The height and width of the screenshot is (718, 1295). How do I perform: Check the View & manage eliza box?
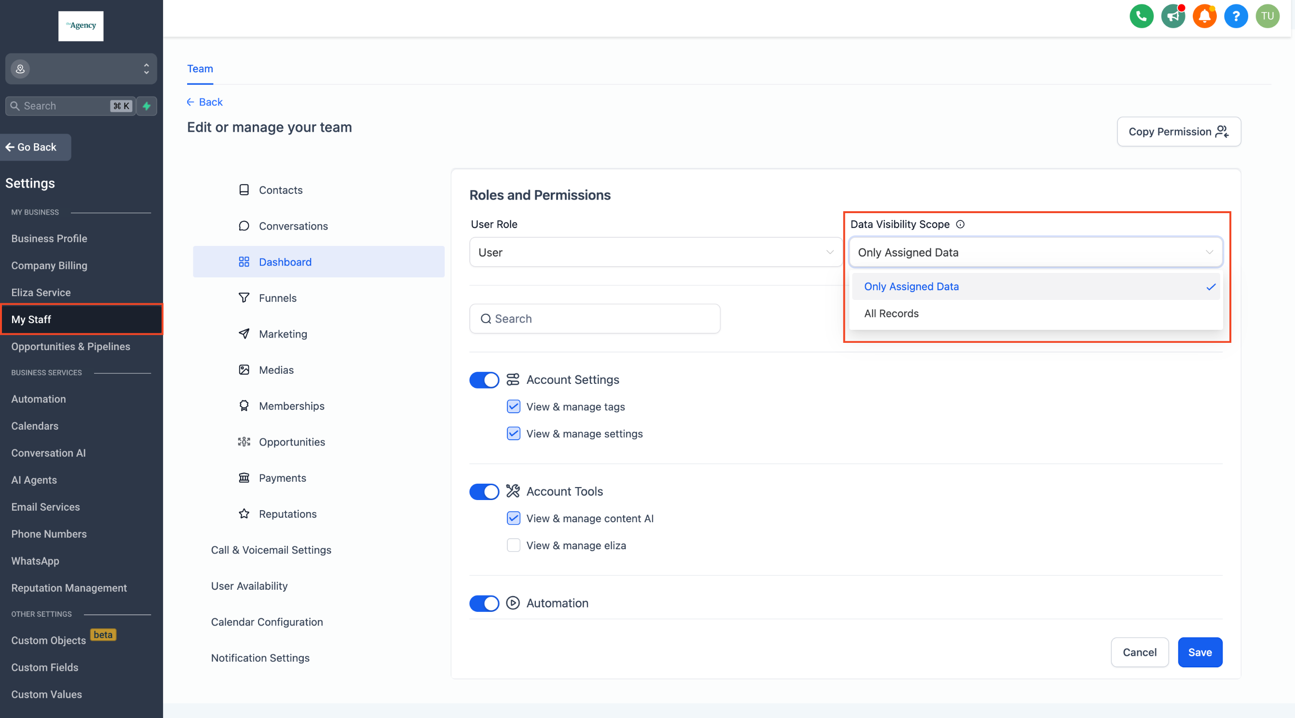[513, 545]
